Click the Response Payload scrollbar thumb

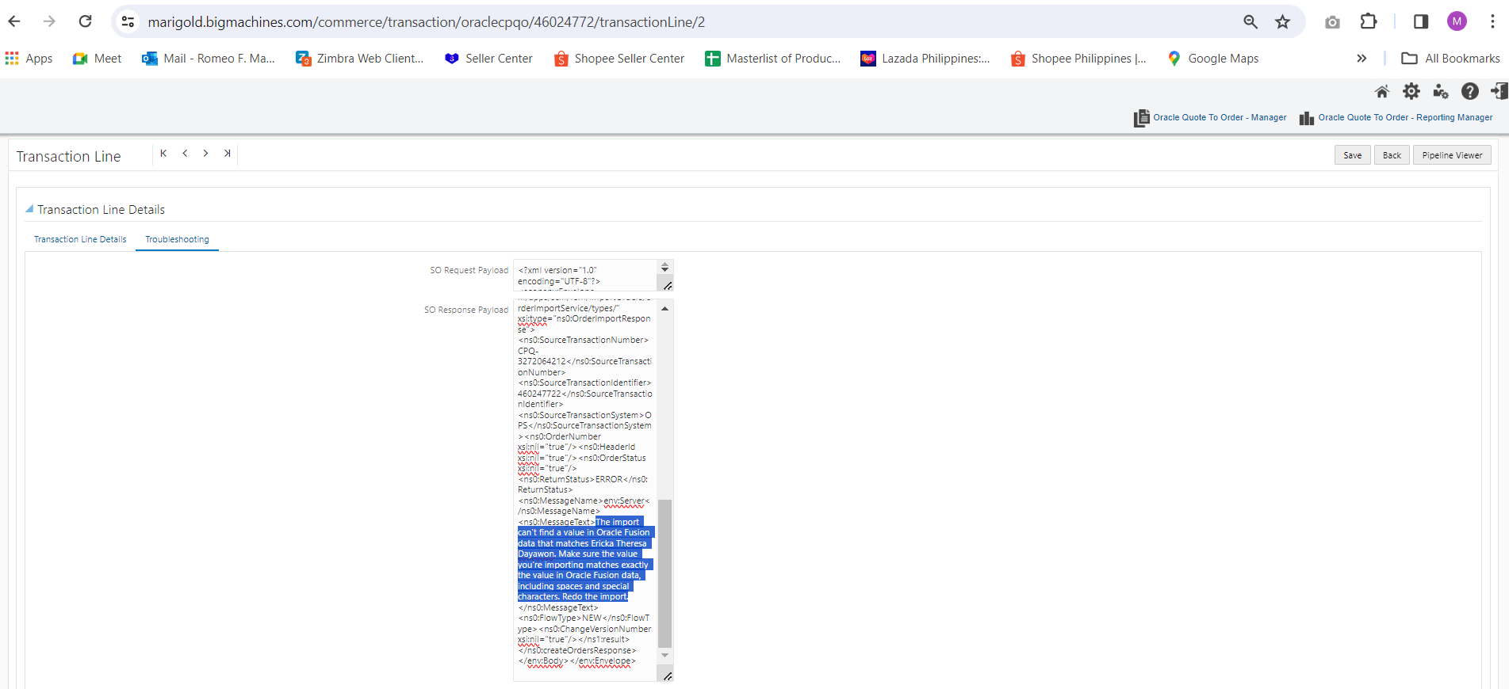coord(664,573)
